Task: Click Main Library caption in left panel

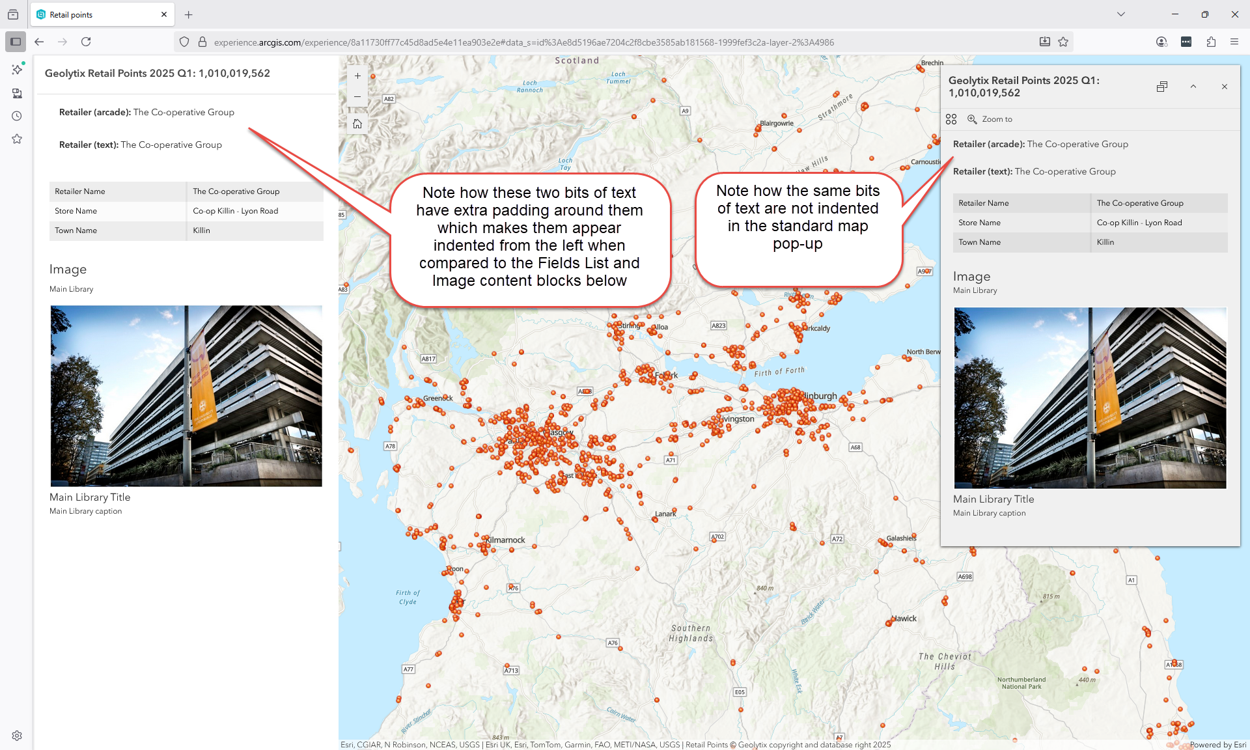Action: point(86,511)
